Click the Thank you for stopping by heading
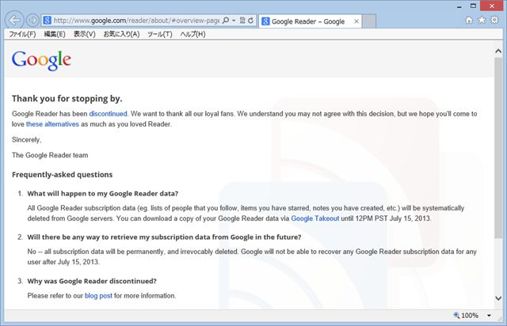Image resolution: width=507 pixels, height=326 pixels. point(67,99)
